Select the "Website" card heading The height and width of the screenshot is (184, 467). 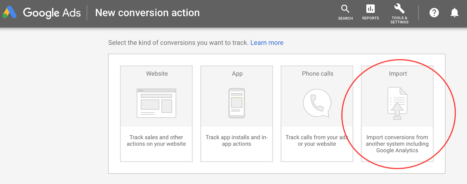point(157,74)
